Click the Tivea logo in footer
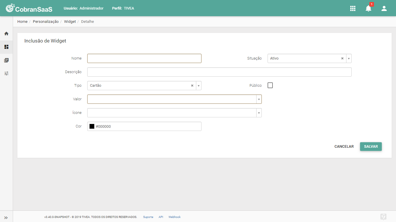The height and width of the screenshot is (222, 396). [x=384, y=217]
